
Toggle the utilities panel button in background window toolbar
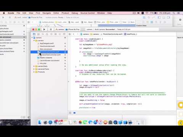coord(169,18)
